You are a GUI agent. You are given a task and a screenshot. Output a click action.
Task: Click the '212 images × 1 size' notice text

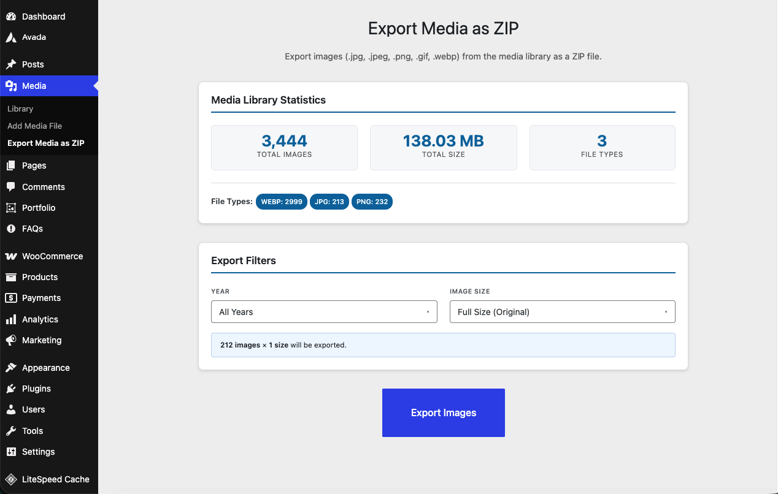click(x=254, y=345)
